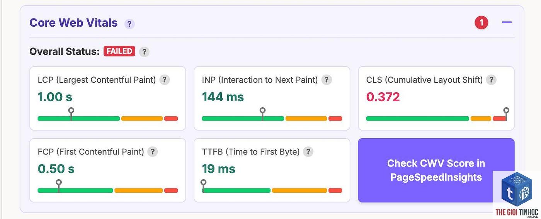Select the INP gauge marker pin
The height and width of the screenshot is (219, 541).
point(262,114)
